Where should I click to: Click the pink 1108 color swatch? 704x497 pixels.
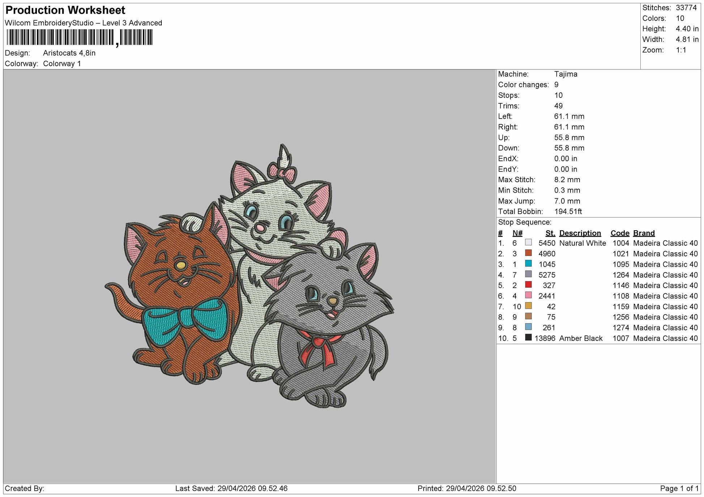point(528,295)
